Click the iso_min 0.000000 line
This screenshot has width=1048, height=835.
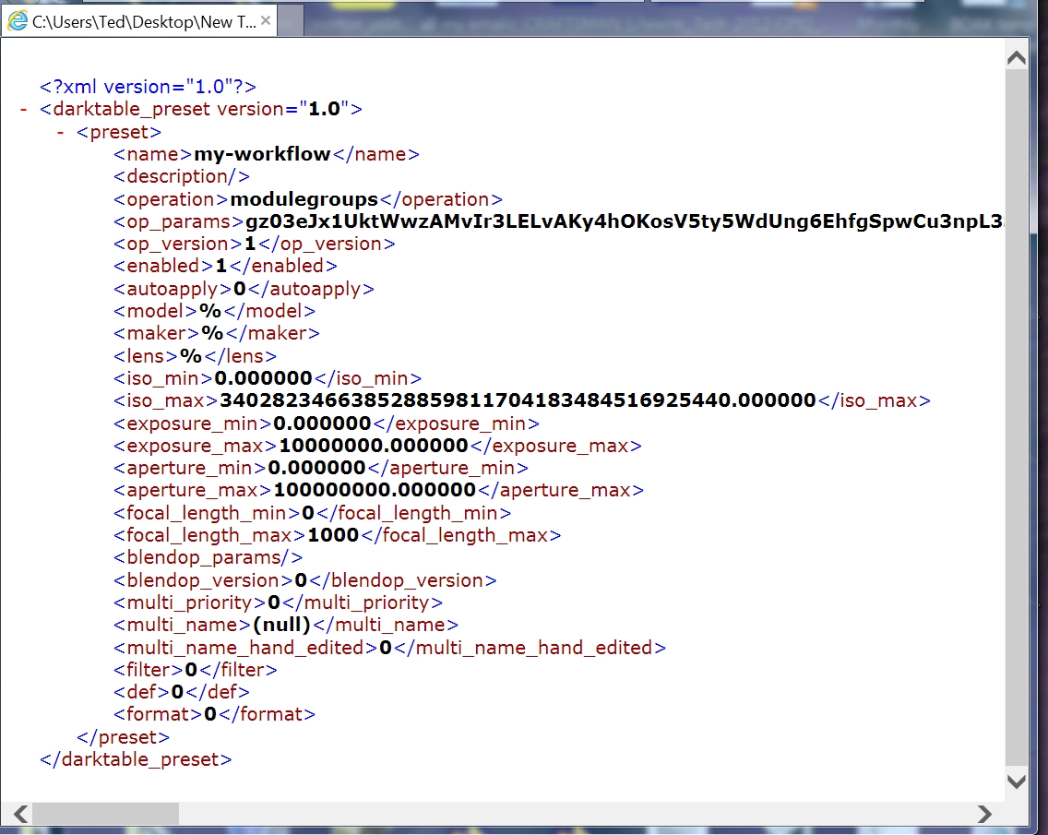pyautogui.click(x=268, y=378)
